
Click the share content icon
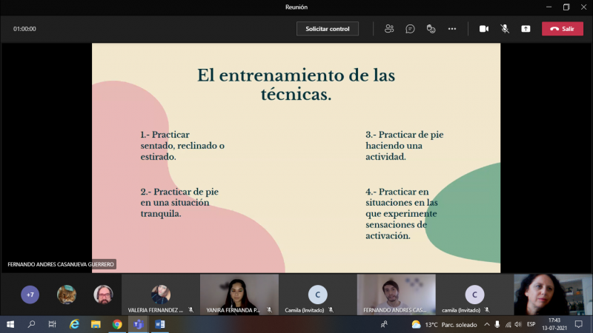point(526,29)
